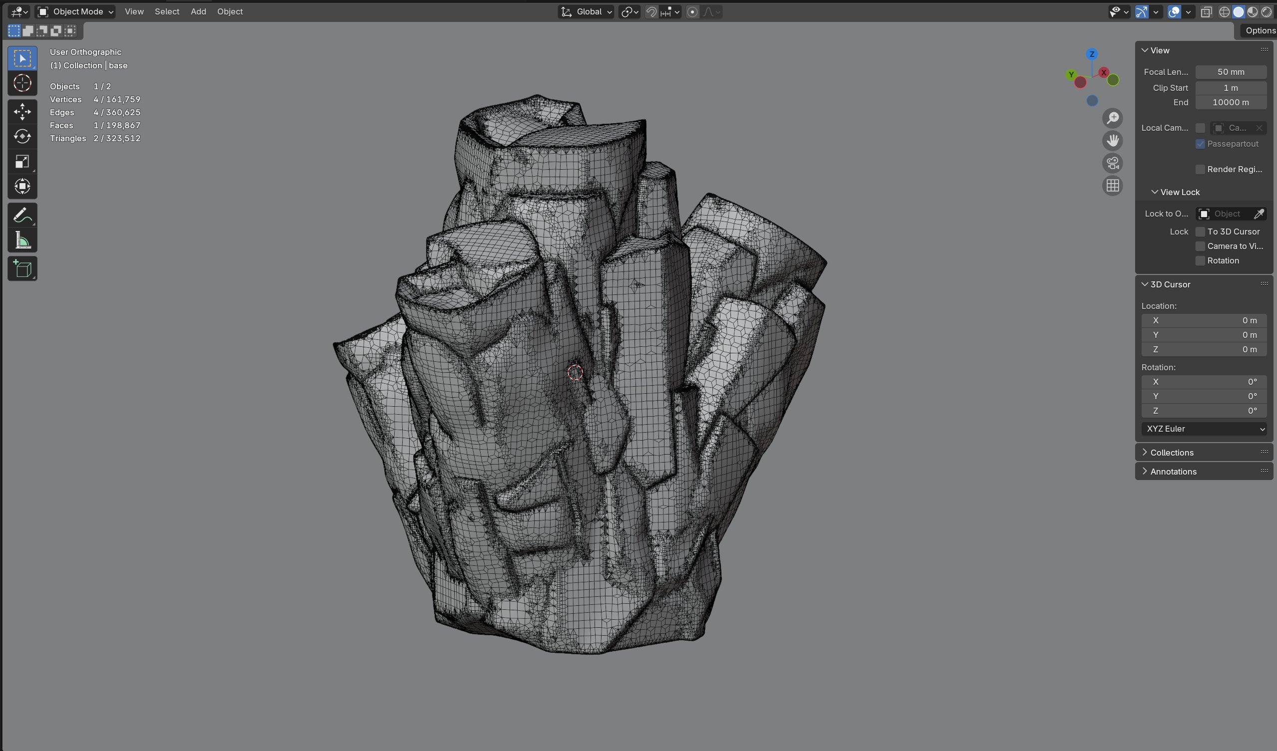Select the Measure ruler tool

tap(22, 241)
